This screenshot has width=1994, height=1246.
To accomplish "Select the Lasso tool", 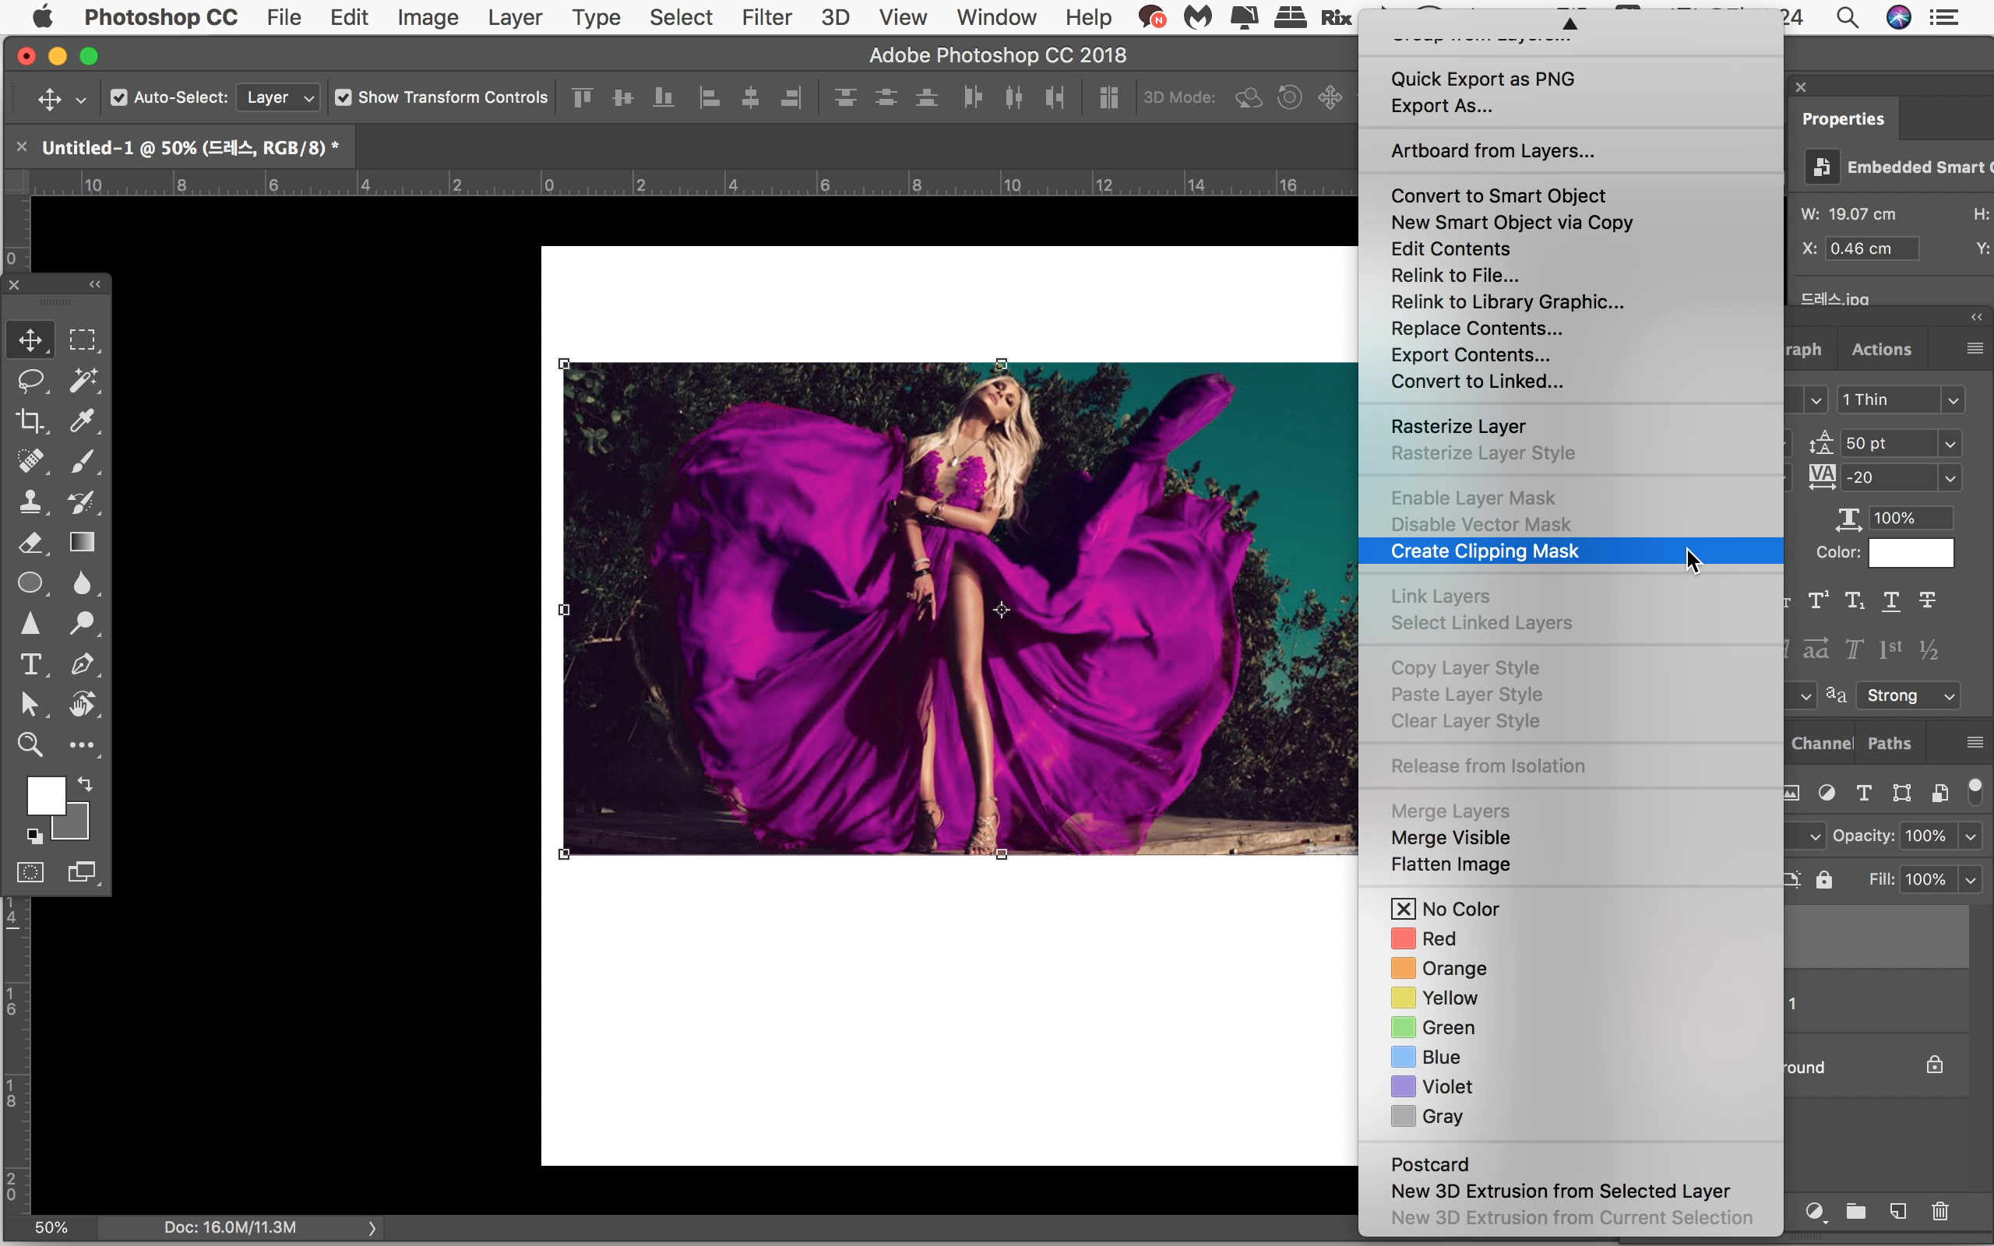I will point(30,381).
